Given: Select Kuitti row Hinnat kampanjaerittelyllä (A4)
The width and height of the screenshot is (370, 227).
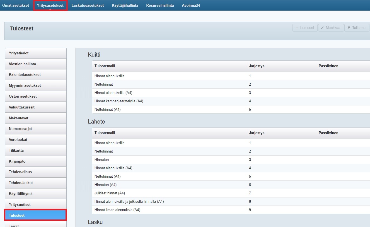Looking at the screenshot, I should pos(119,101).
